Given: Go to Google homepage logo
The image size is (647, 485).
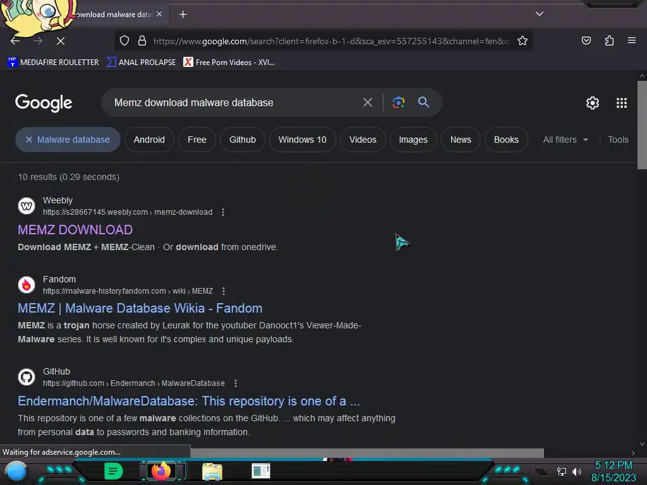Looking at the screenshot, I should point(44,103).
